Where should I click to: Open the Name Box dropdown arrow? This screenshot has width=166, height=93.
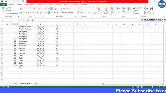(x=12, y=20)
